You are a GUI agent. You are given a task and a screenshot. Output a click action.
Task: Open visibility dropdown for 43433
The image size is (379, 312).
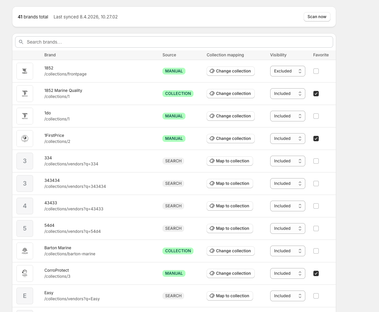point(288,206)
